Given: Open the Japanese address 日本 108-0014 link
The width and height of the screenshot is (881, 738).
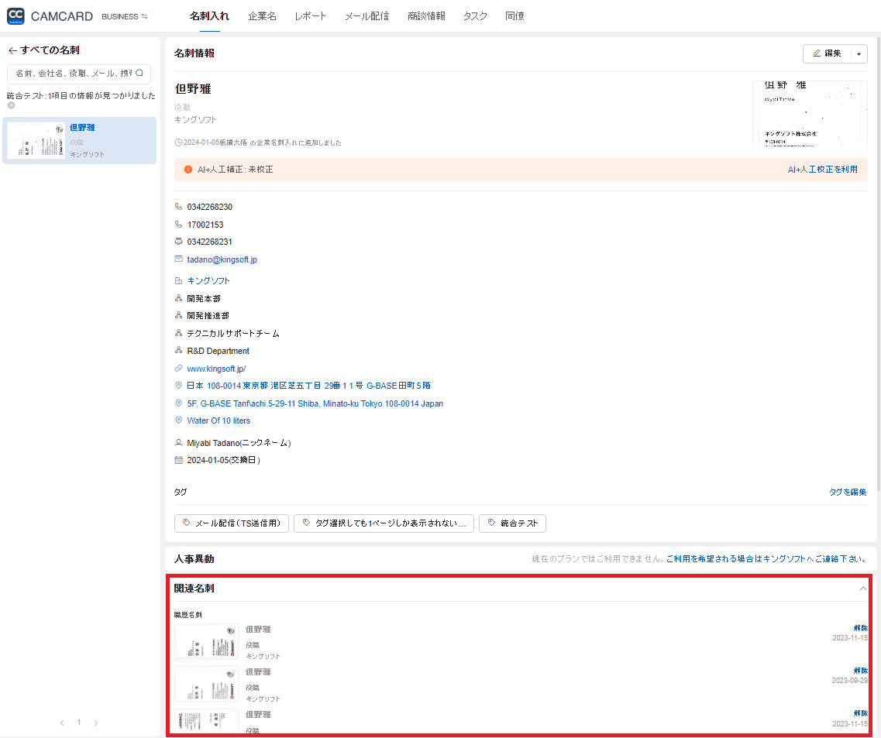Looking at the screenshot, I should 308,386.
